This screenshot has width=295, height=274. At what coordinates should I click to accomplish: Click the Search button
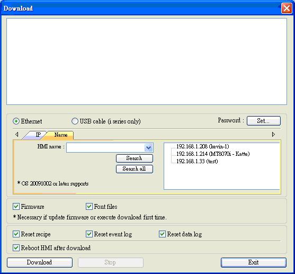tap(135, 158)
